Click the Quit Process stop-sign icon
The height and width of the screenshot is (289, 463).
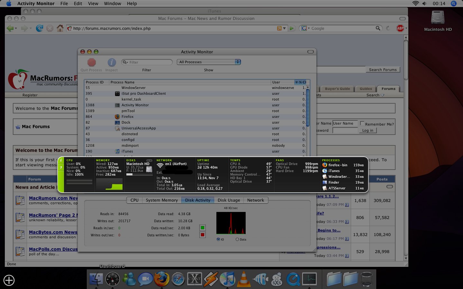[x=92, y=62]
